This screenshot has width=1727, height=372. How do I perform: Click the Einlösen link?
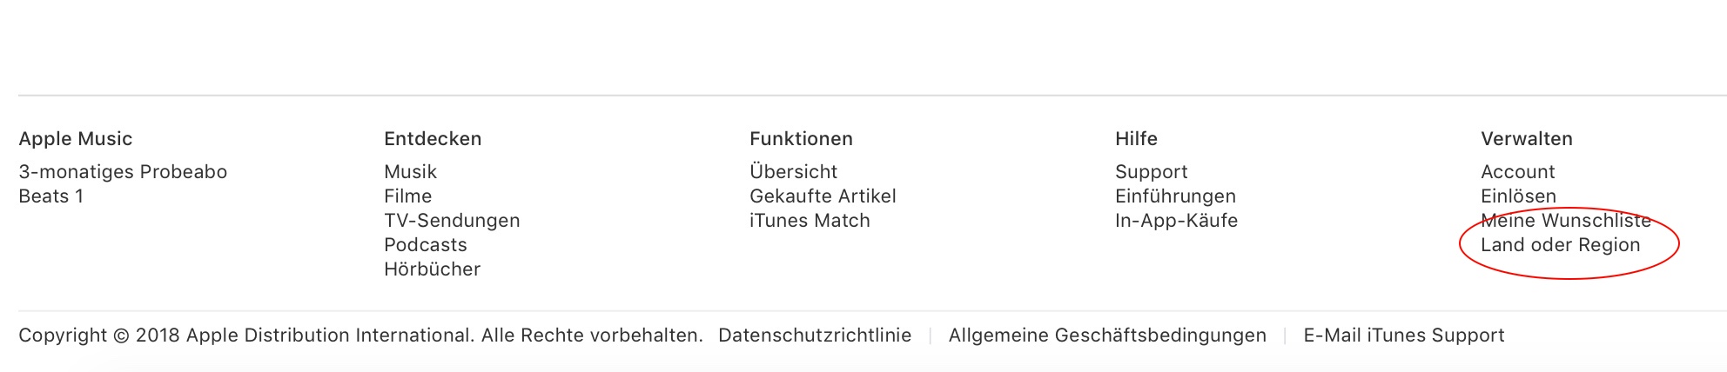coord(1518,196)
